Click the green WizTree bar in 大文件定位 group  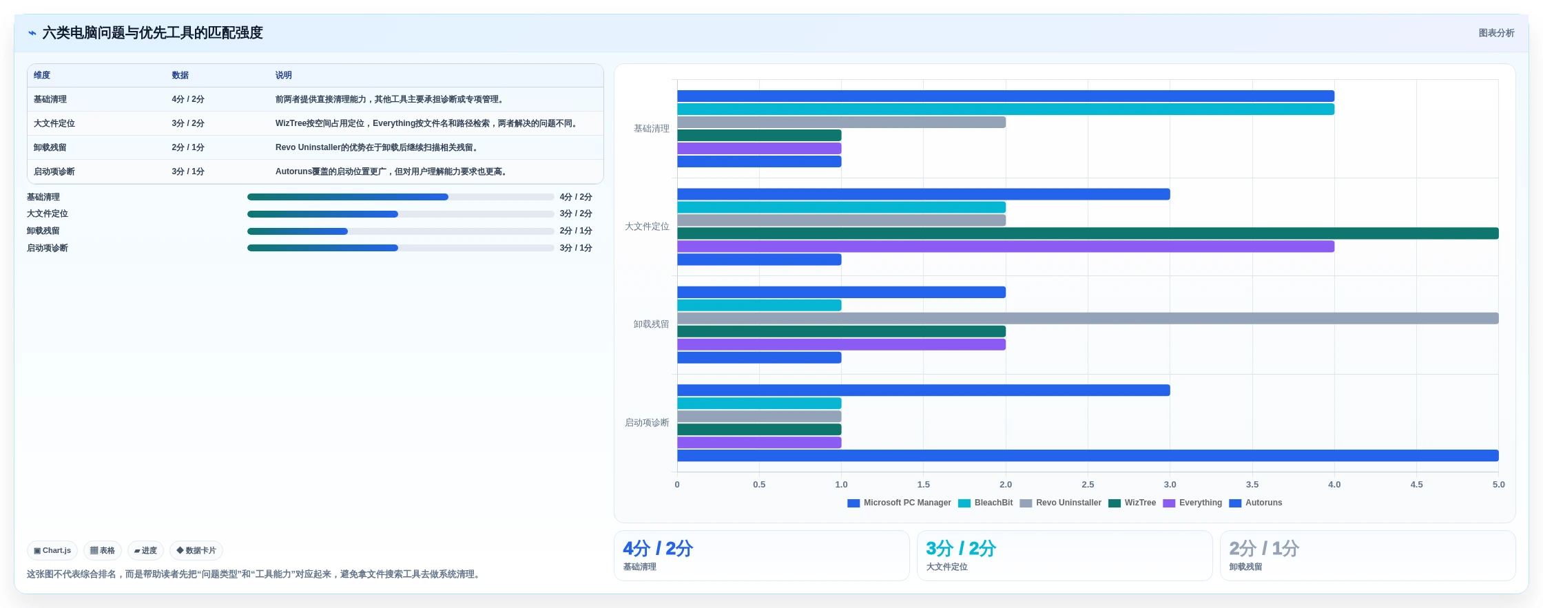pyautogui.click(x=1088, y=233)
